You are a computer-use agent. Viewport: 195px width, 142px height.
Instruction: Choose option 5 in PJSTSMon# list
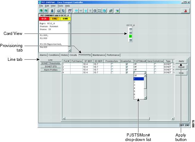point(139,91)
